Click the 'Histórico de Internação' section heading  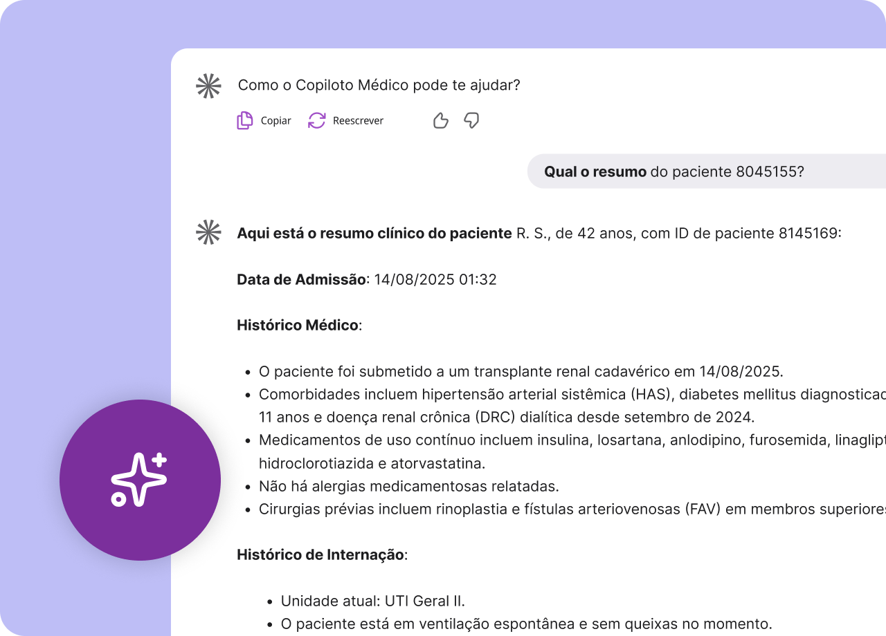point(321,554)
